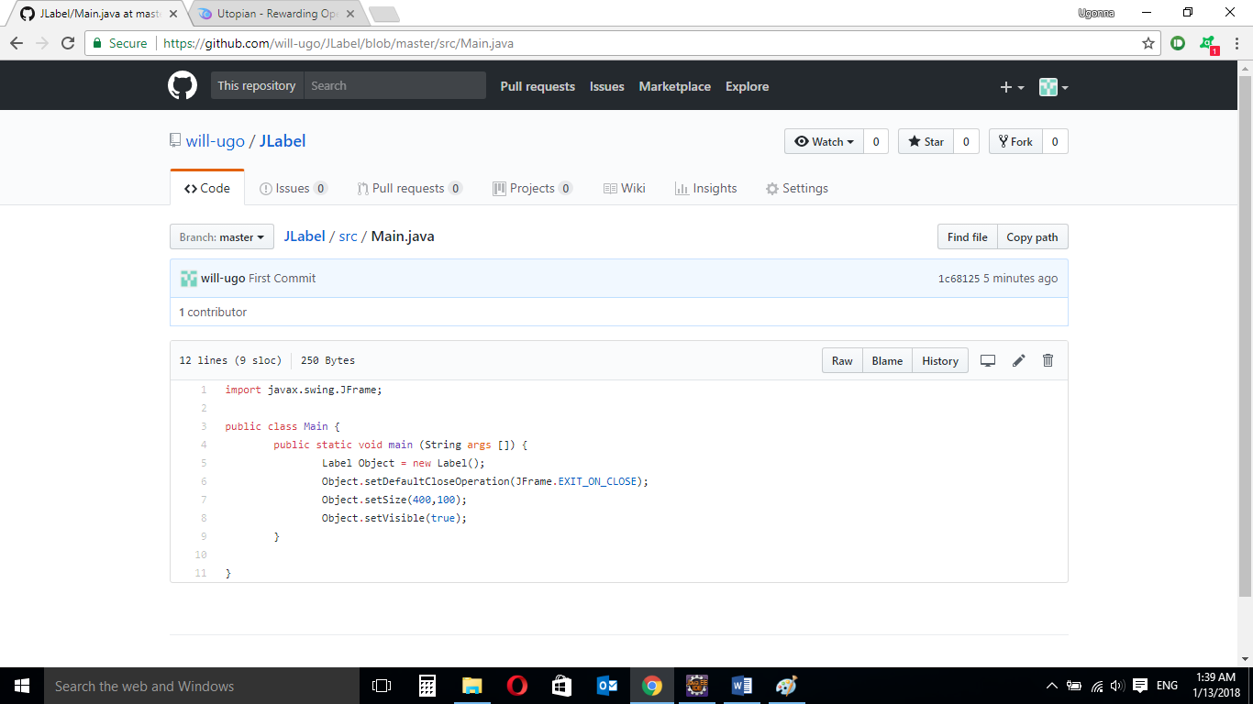Open Microsoft Word from the taskbar
Viewport: 1253px width, 704px height.
coord(742,686)
